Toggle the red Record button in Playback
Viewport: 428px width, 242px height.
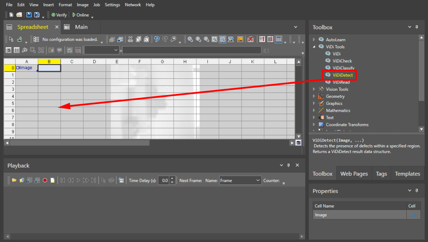point(45,180)
